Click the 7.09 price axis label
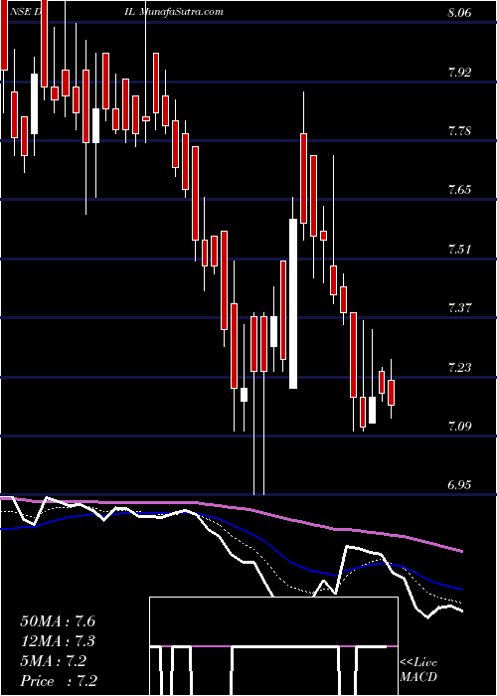497x696 pixels. [x=459, y=427]
